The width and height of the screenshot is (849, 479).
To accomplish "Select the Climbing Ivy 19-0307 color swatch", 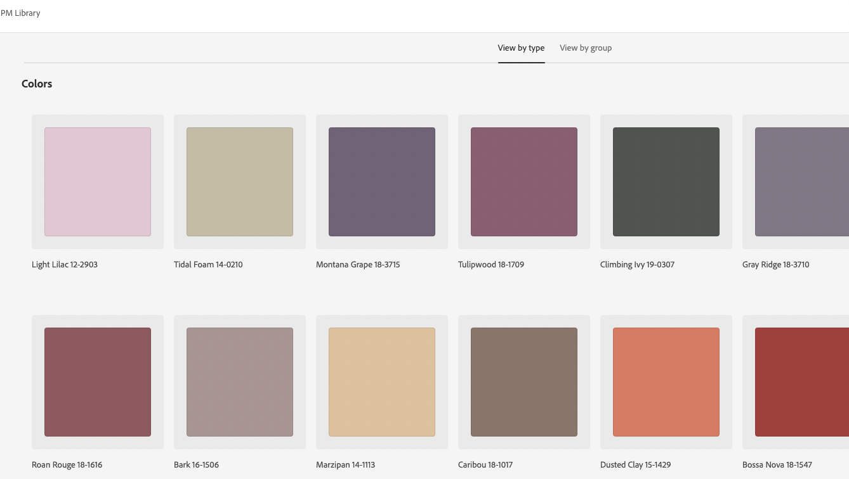I will [x=666, y=181].
